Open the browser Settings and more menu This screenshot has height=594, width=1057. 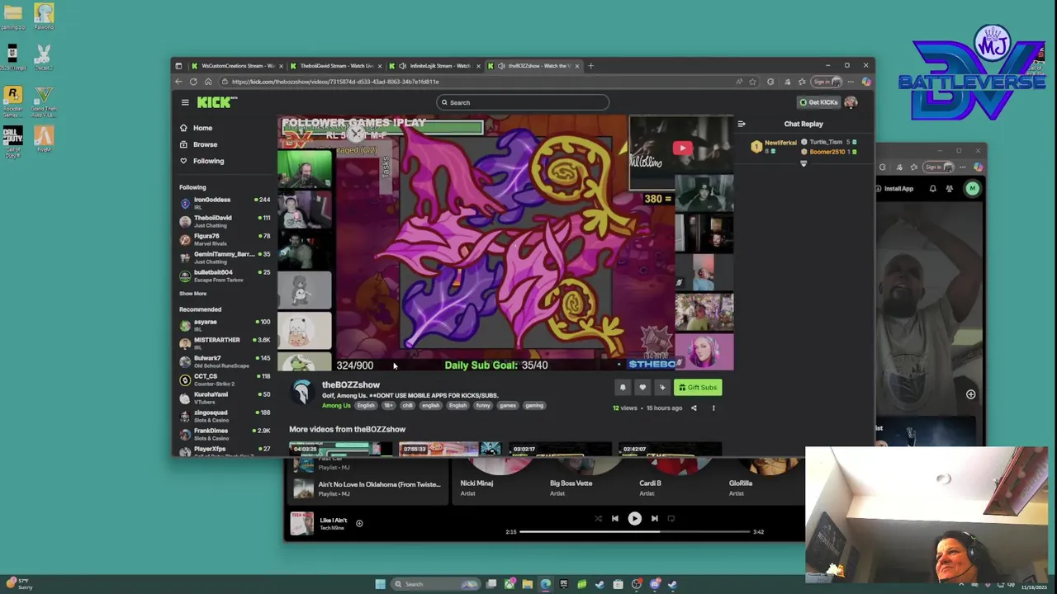[x=851, y=82]
